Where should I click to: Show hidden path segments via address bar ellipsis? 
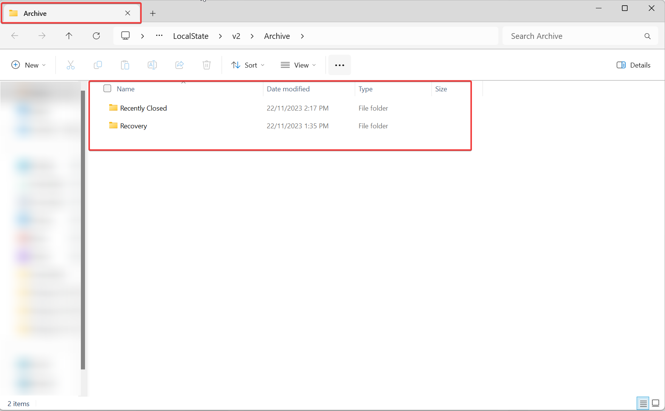[159, 35]
